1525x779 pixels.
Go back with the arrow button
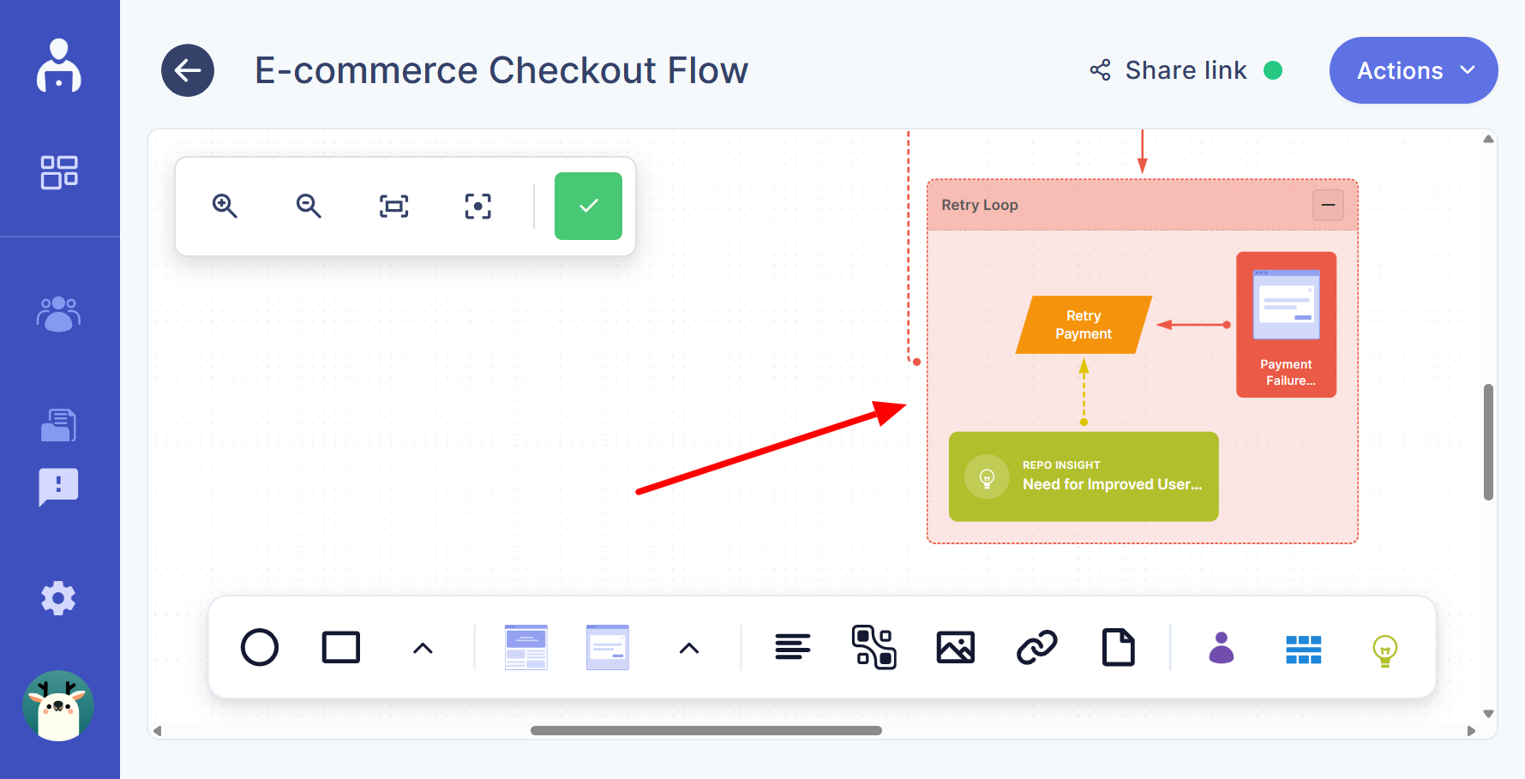tap(188, 70)
